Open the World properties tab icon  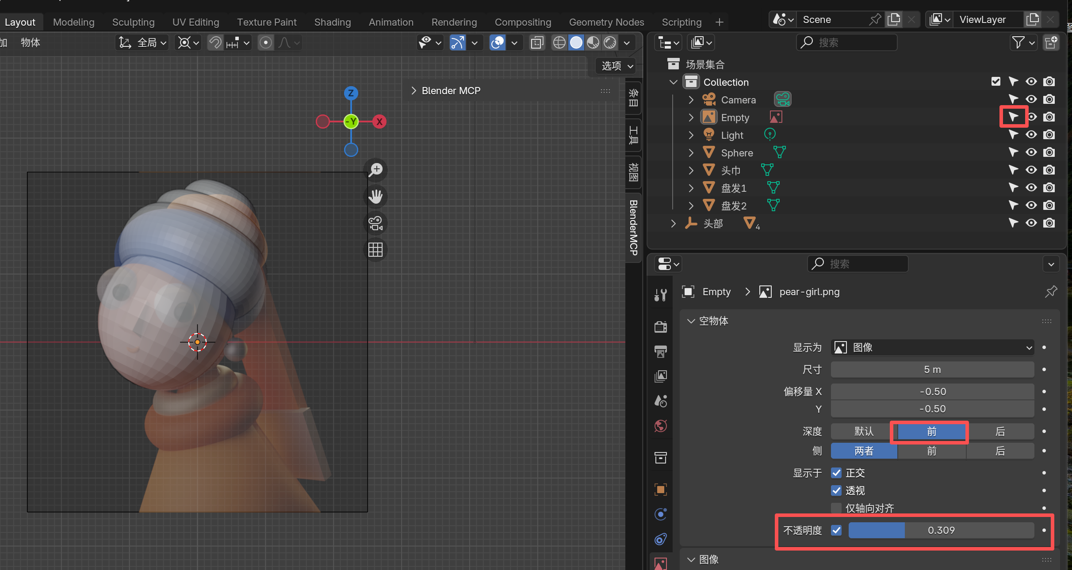[660, 426]
